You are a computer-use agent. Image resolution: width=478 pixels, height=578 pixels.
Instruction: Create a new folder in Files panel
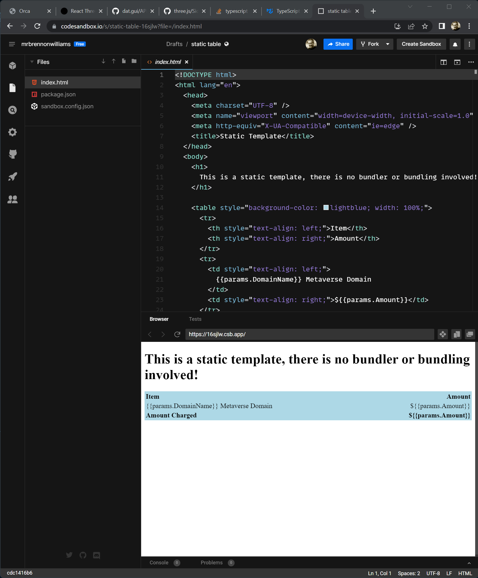point(134,61)
